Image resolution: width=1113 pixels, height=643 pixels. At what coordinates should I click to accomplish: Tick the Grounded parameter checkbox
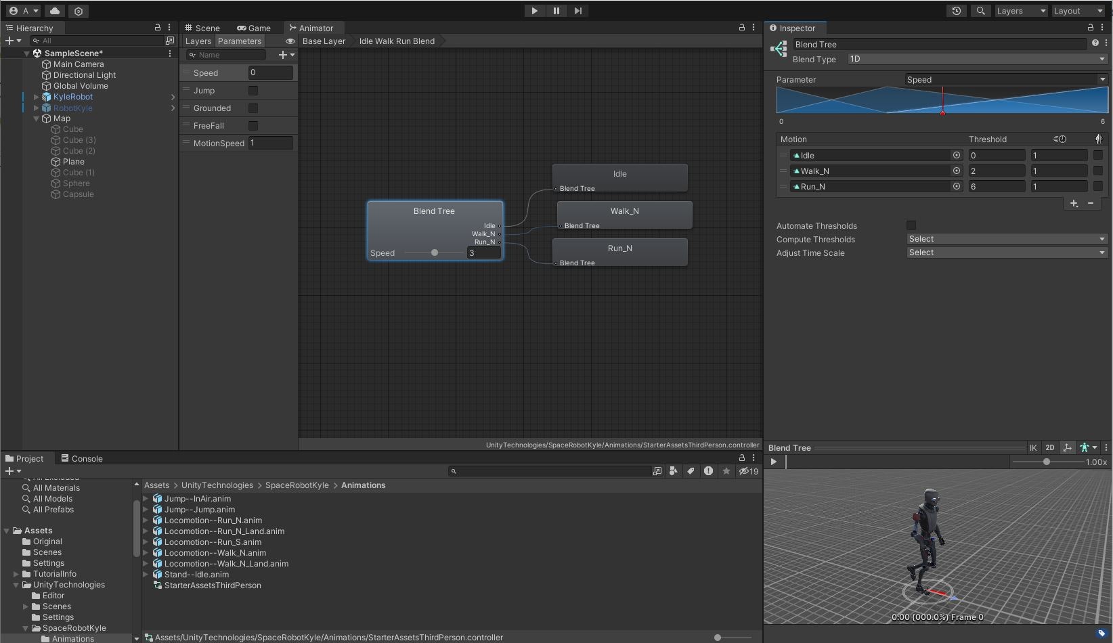point(253,108)
